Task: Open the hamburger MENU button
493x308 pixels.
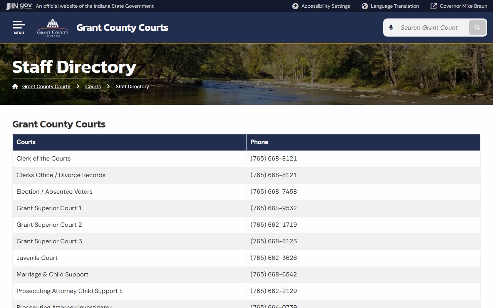Action: pyautogui.click(x=18, y=28)
